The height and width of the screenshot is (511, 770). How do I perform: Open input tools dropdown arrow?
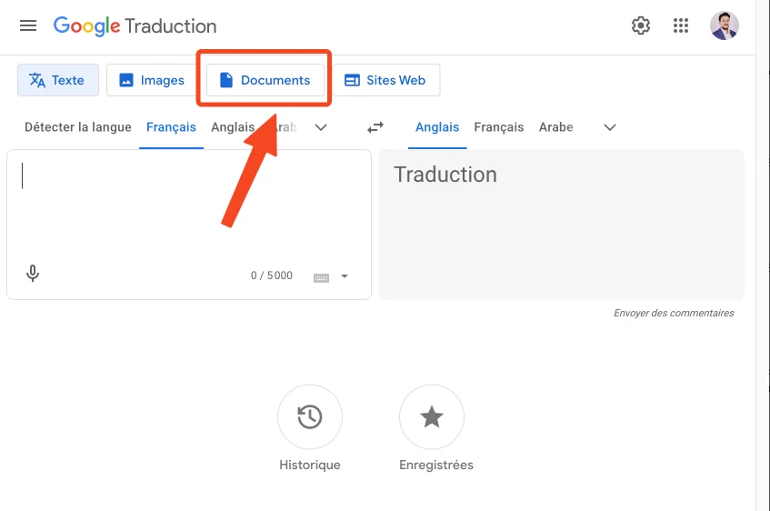click(345, 276)
